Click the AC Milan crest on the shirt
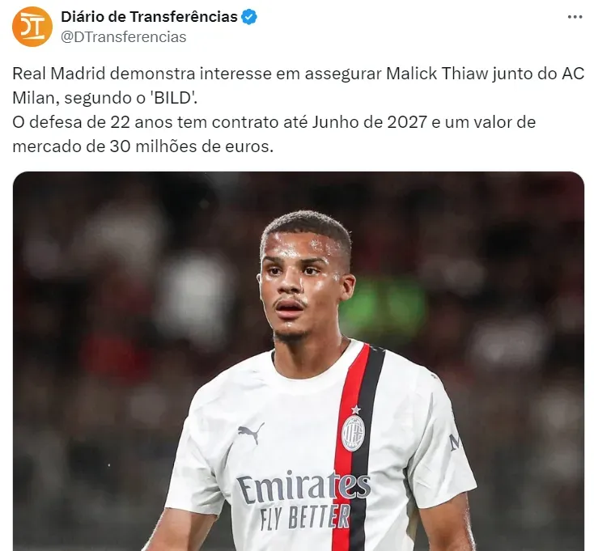Viewport: 594px width, 551px height. point(353,433)
